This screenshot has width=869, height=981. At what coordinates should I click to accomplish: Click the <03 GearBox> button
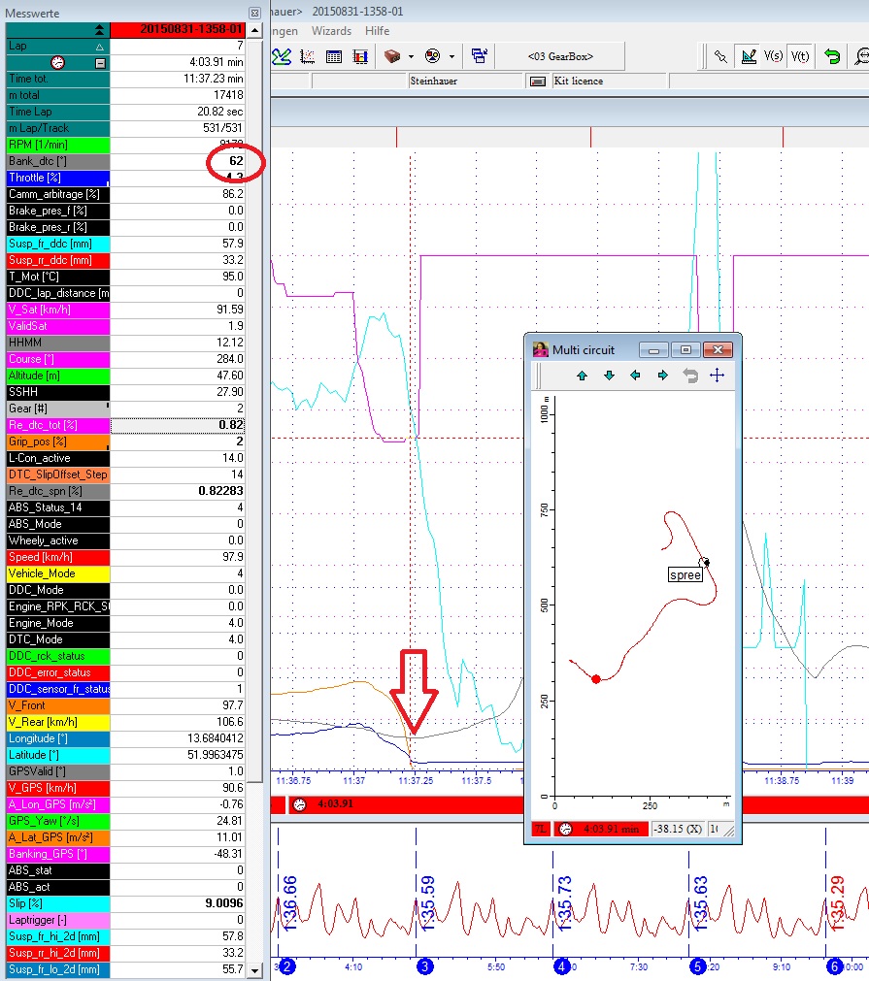560,56
